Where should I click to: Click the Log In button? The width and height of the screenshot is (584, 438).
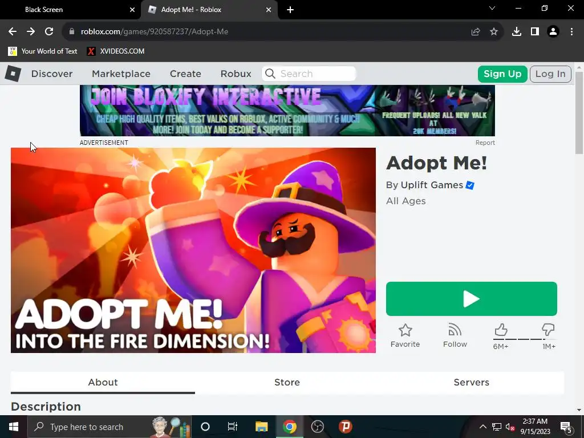[550, 74]
